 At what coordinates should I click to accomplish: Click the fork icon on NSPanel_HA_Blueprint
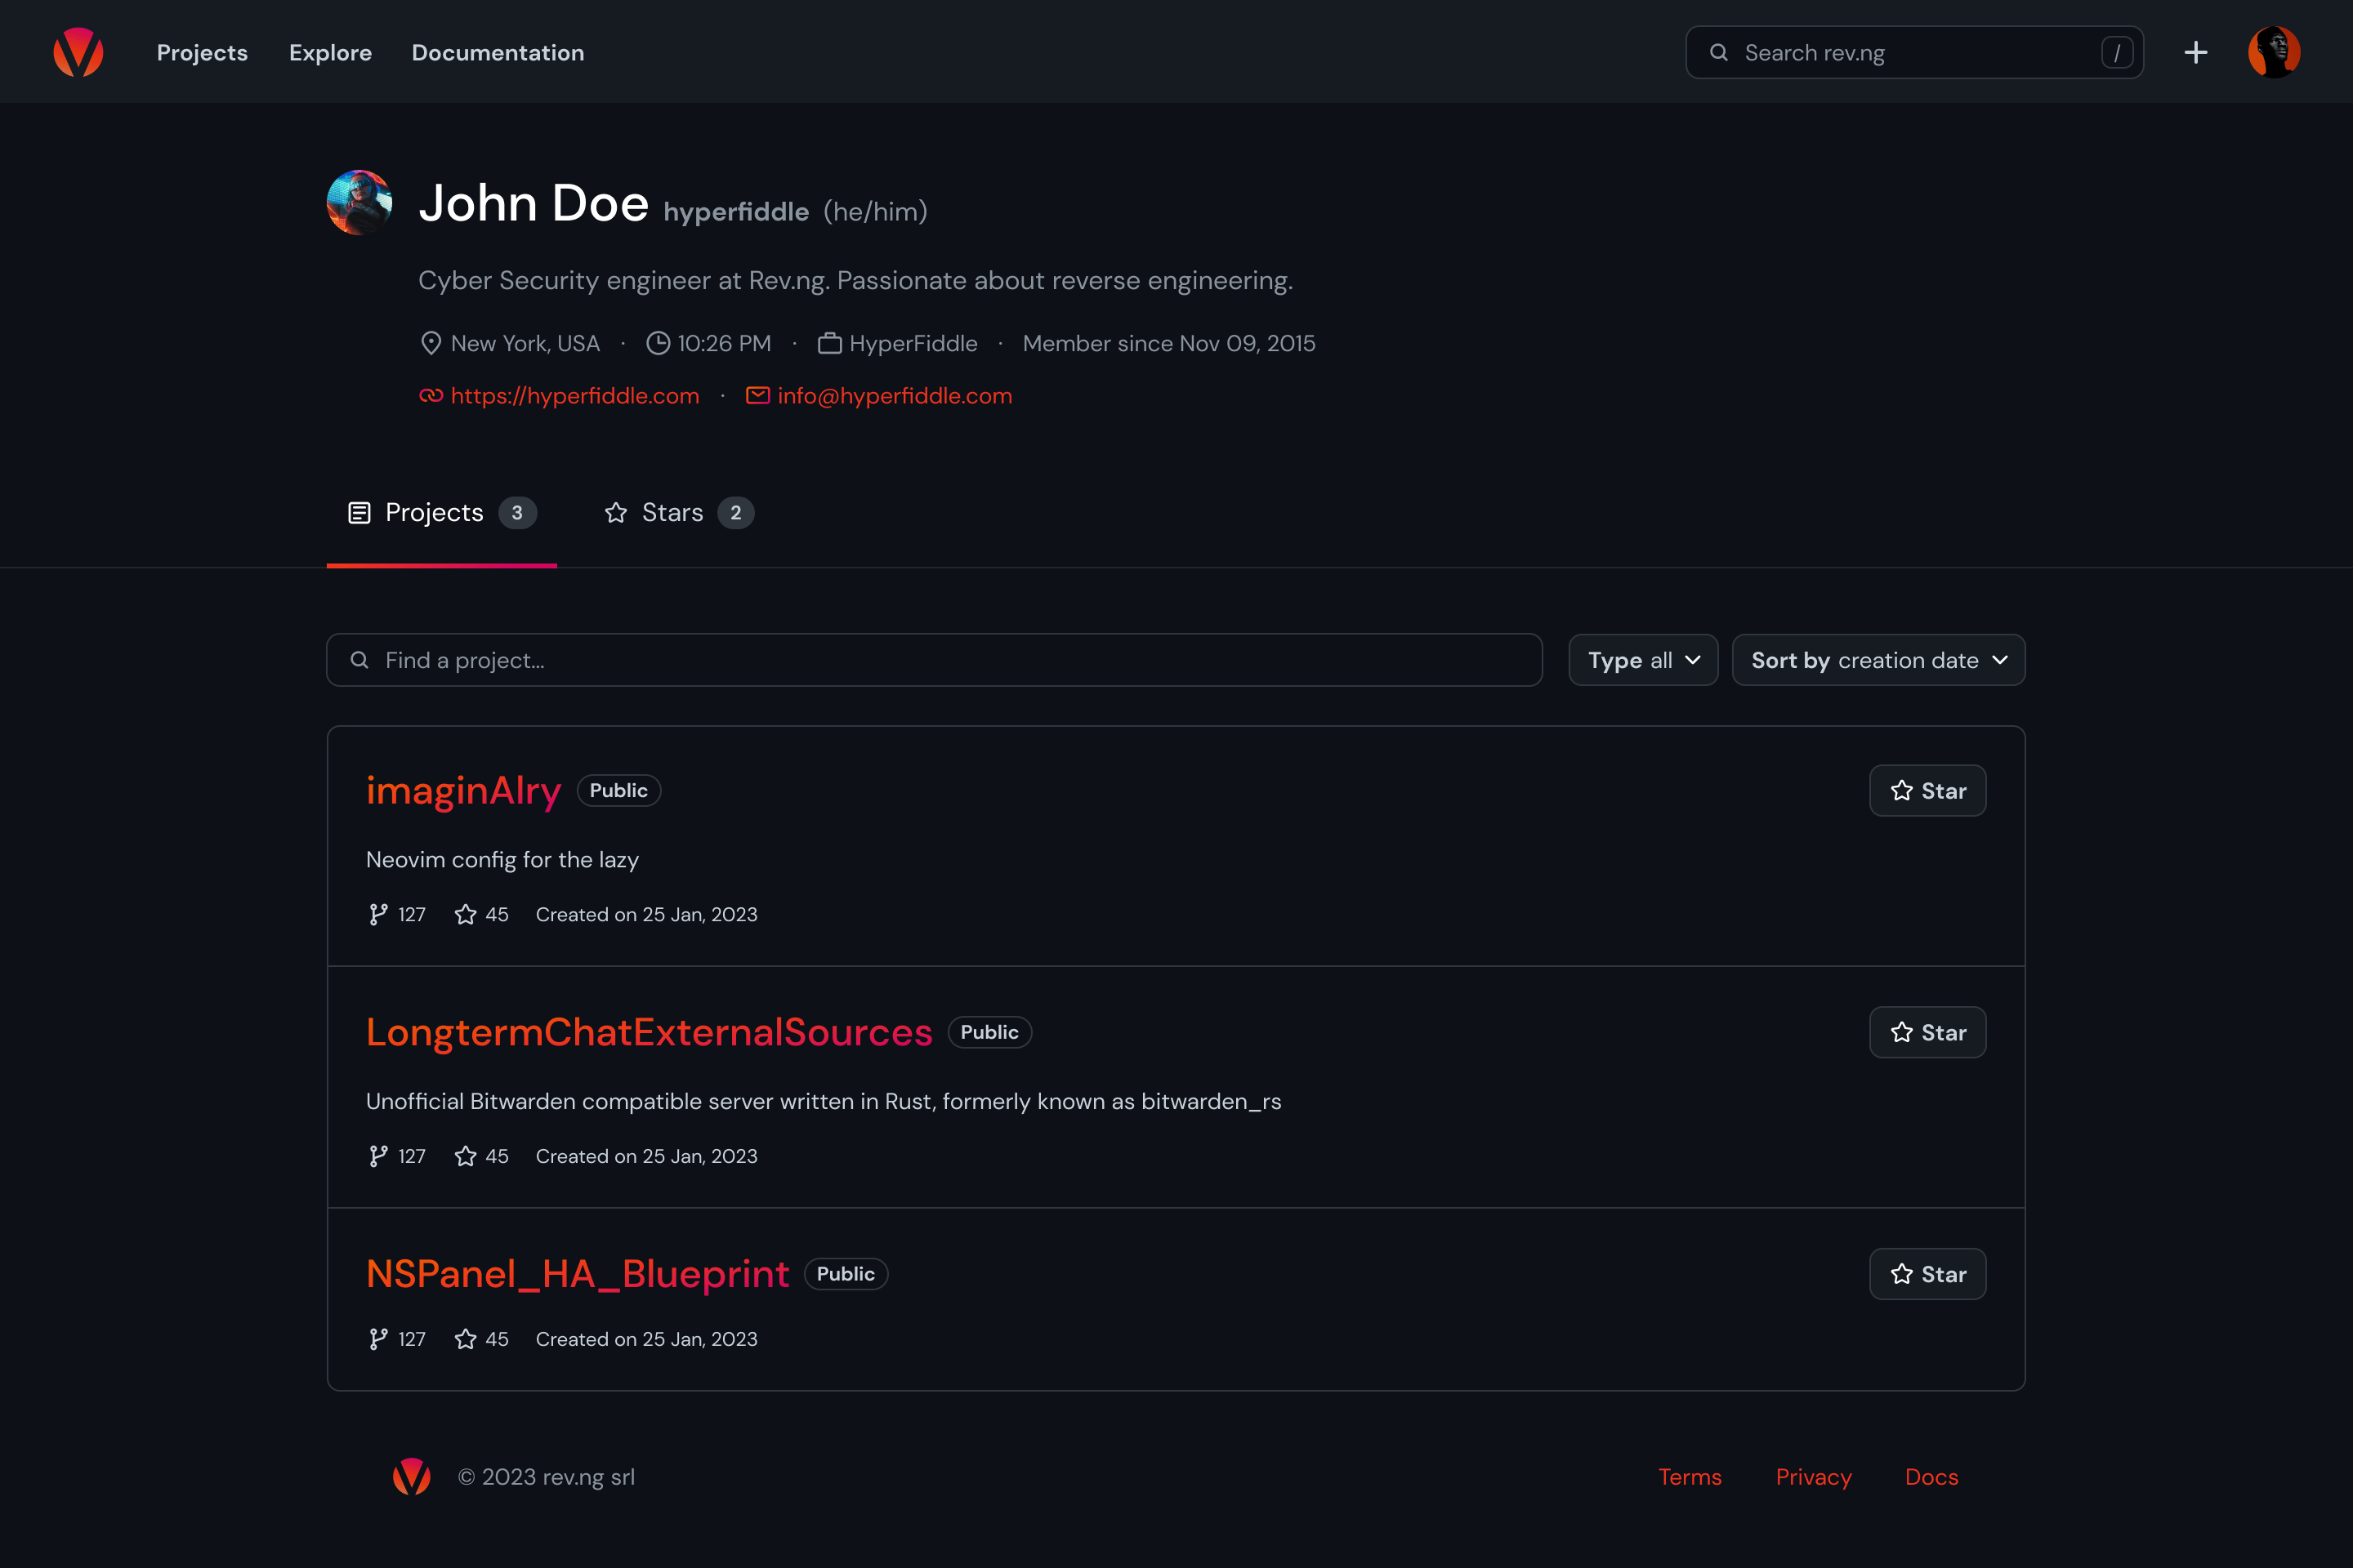pos(378,1339)
